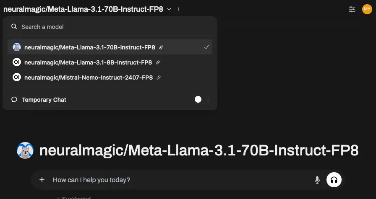
Task: Click the plus icon in the message box
Action: (x=42, y=180)
